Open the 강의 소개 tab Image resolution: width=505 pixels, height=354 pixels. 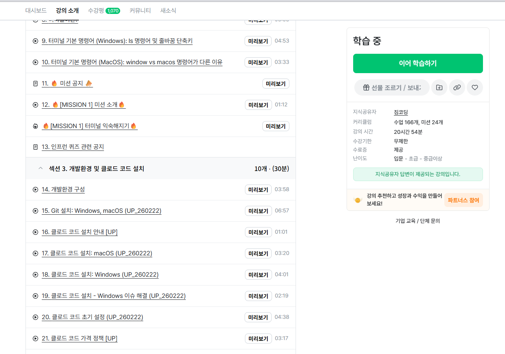click(67, 10)
